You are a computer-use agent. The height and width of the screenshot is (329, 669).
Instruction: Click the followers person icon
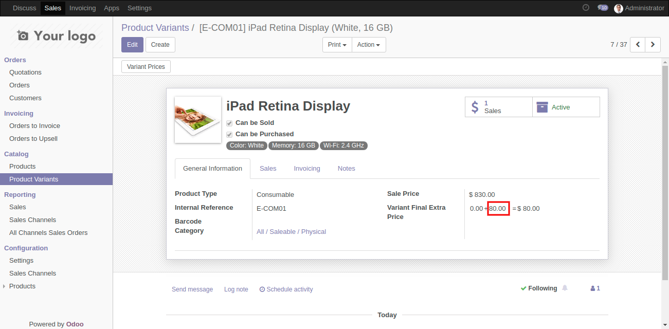[593, 288]
